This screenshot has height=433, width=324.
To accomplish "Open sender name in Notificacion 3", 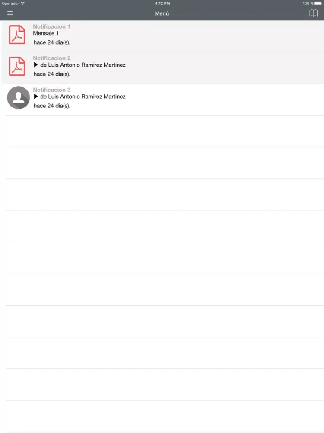I will pyautogui.click(x=83, y=97).
